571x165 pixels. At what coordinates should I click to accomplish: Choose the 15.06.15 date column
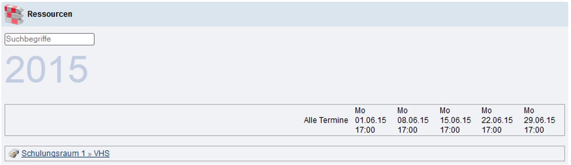(455, 120)
